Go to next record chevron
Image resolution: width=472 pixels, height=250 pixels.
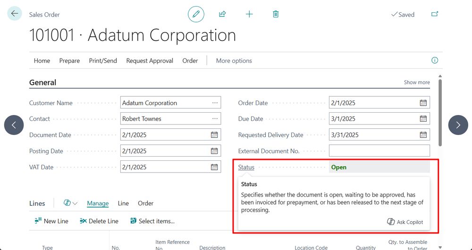point(458,125)
